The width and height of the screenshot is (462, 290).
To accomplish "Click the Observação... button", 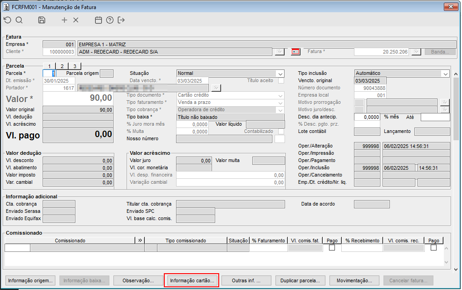I will [x=138, y=280].
